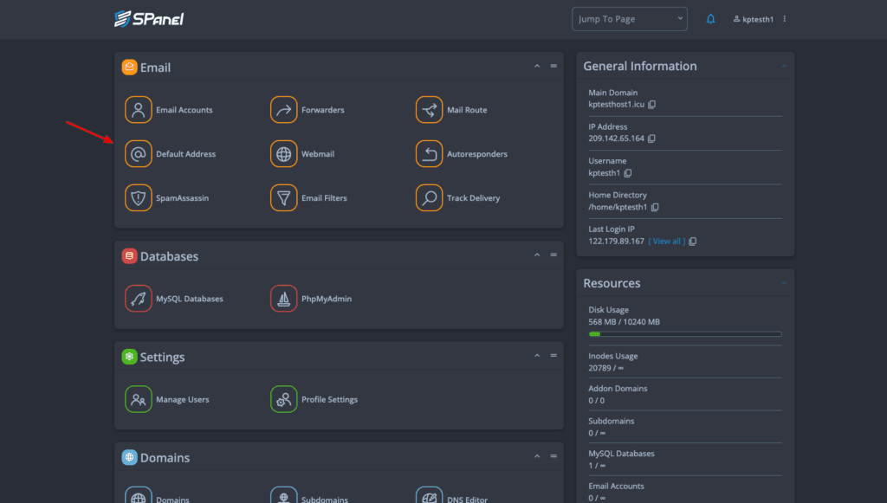Screen dimensions: 887x503
Task: Click the Email Accounts label
Action: [185, 110]
